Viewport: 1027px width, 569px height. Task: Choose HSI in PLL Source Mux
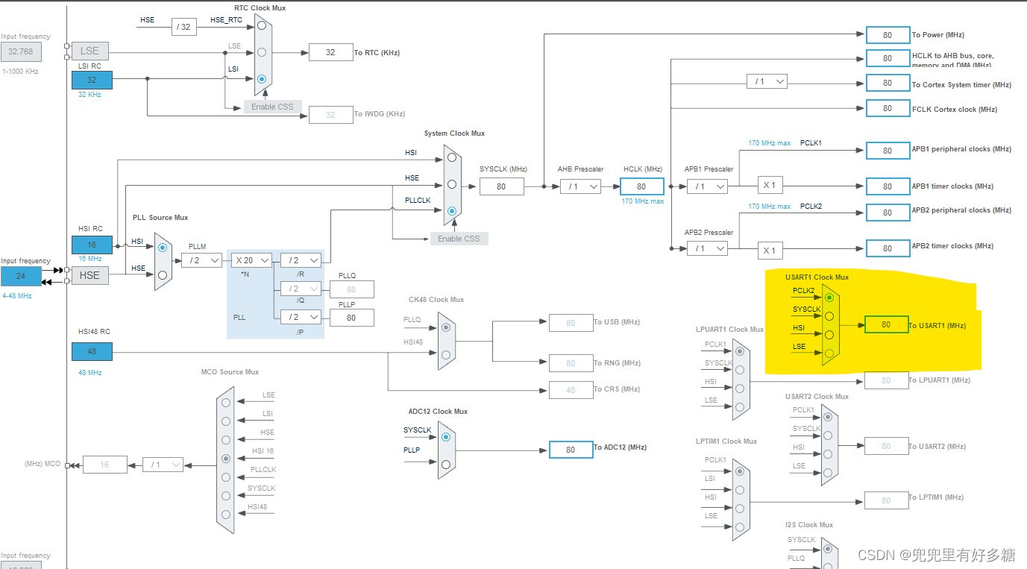point(163,248)
